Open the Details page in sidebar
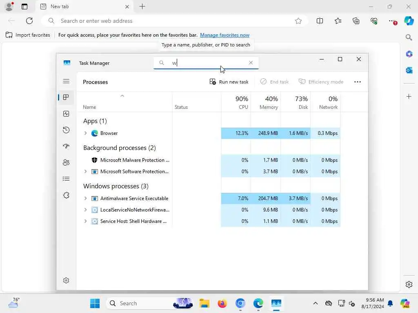Image resolution: width=418 pixels, height=313 pixels. [66, 179]
